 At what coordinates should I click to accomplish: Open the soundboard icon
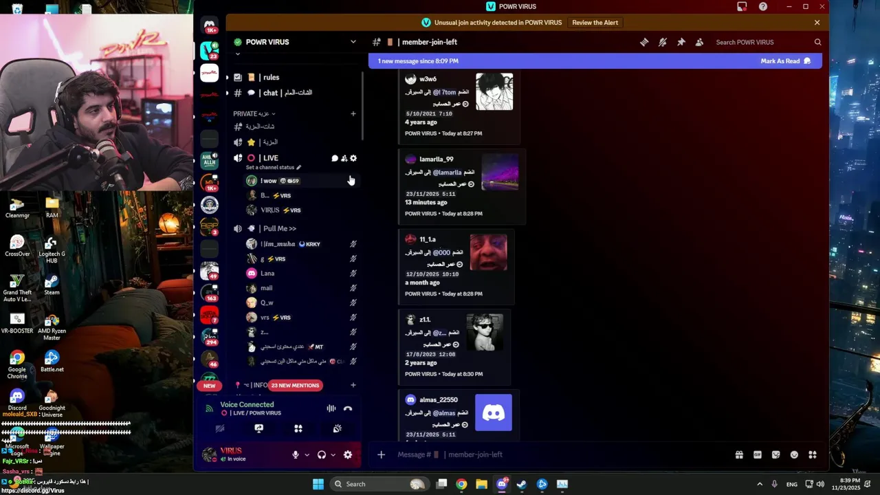pos(338,428)
